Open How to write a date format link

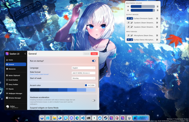tap(39, 75)
